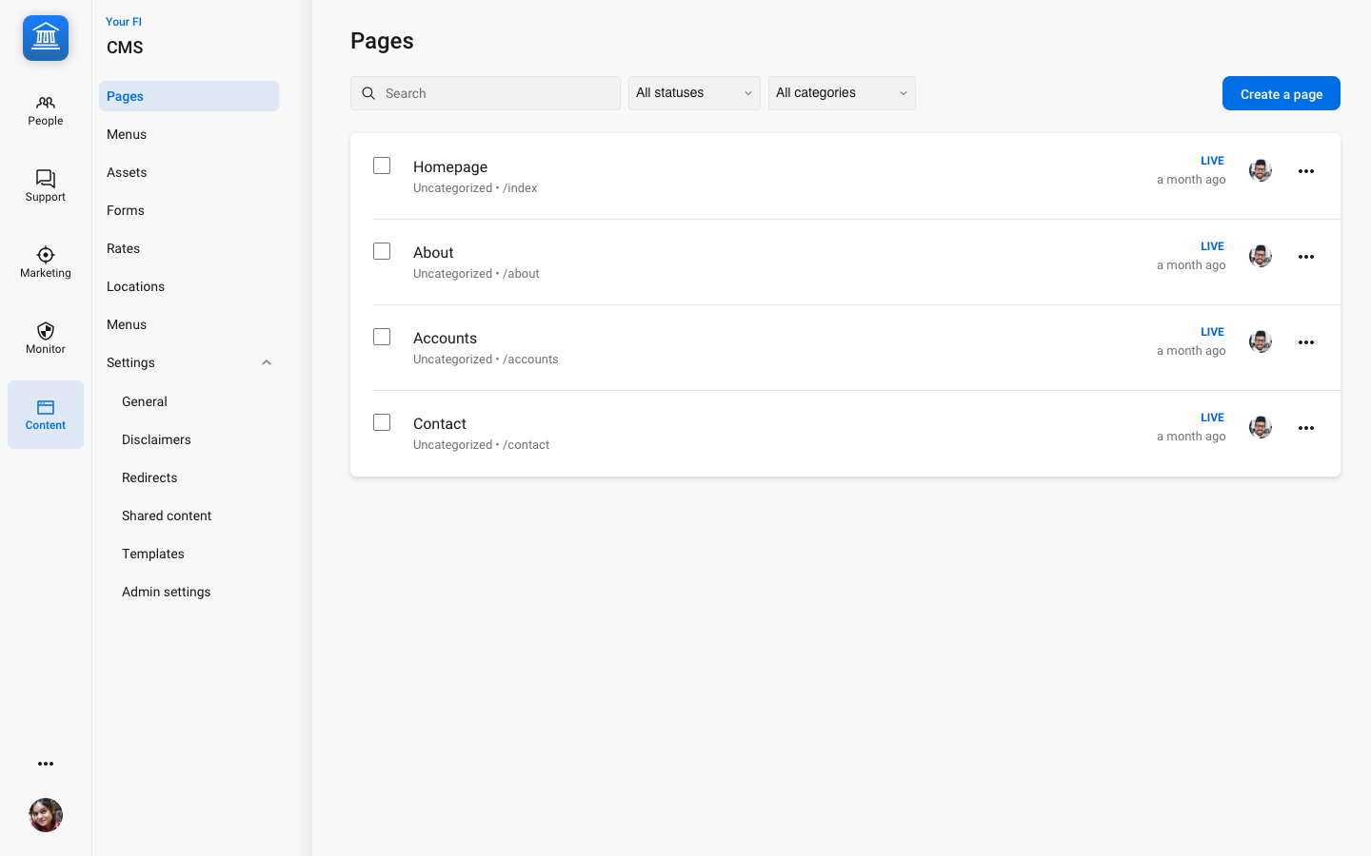The image size is (1371, 856).
Task: Open Redirects under Settings
Action: tap(149, 477)
